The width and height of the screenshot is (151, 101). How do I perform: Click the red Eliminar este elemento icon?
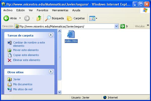[x=10, y=60]
